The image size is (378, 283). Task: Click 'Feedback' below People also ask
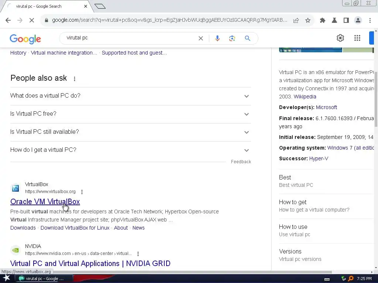(x=241, y=162)
